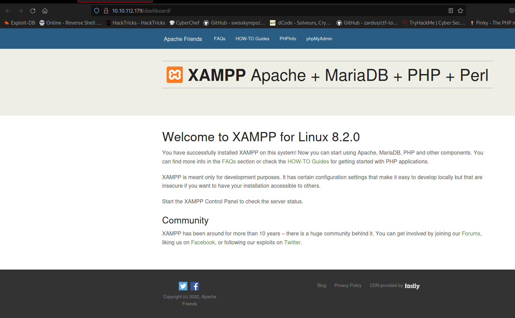515x318 pixels.
Task: Follow HOW-TO Guides link in welcome paragraph
Action: pyautogui.click(x=308, y=161)
